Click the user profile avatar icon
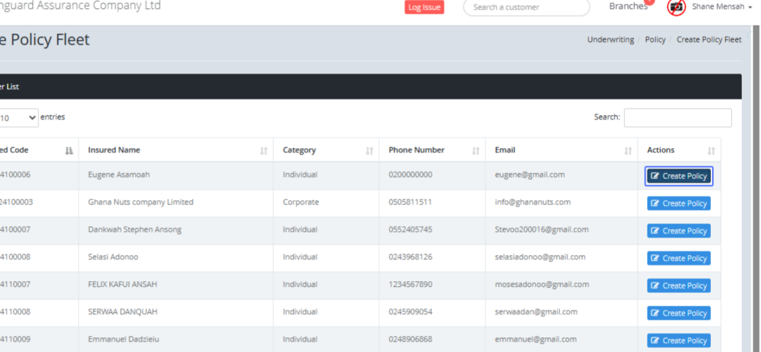Viewport: 761px width, 352px height. [x=677, y=7]
